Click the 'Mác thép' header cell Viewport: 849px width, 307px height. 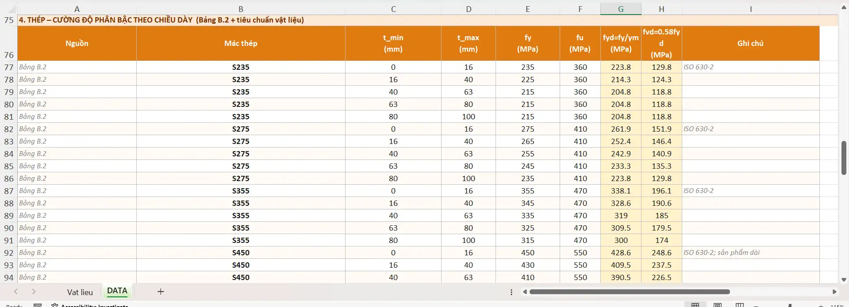point(241,43)
